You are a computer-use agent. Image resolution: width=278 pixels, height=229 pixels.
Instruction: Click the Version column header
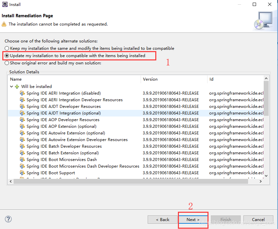(174, 79)
